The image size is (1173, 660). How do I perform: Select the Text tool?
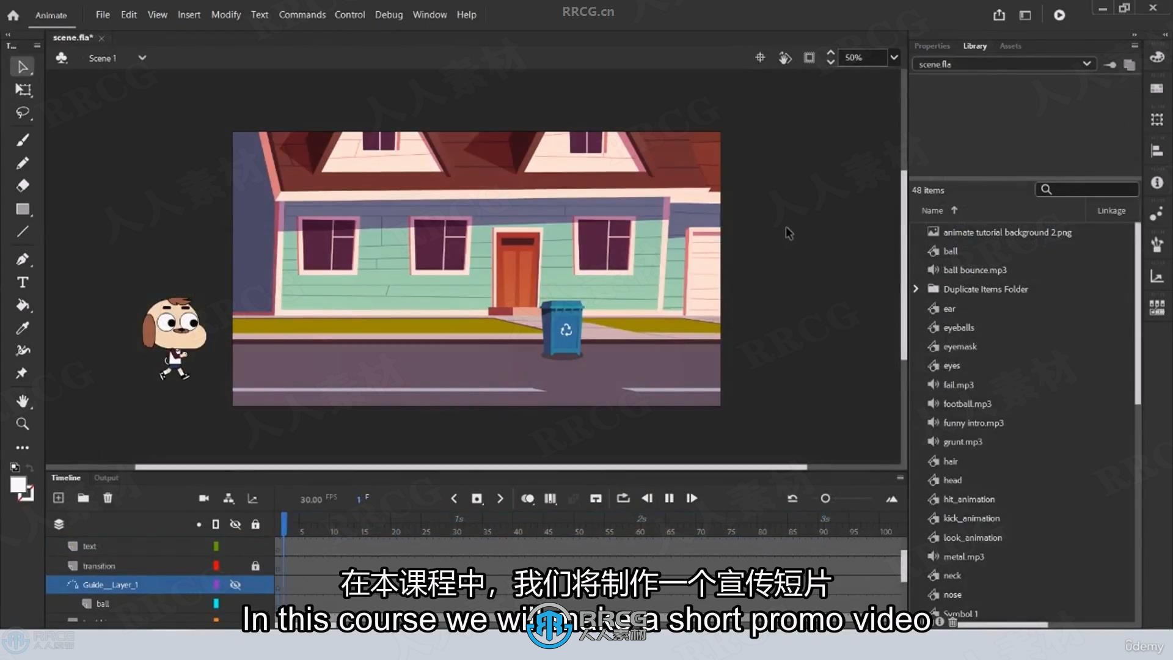23,282
